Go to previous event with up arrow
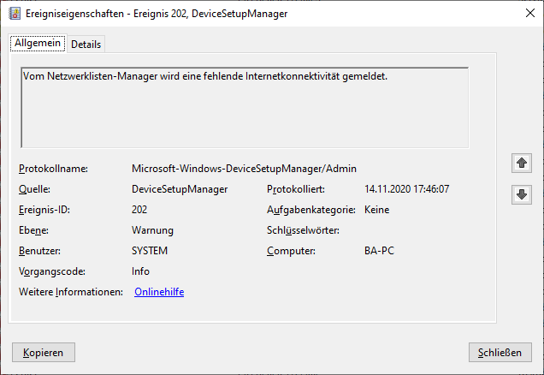The width and height of the screenshot is (544, 375). (x=522, y=163)
